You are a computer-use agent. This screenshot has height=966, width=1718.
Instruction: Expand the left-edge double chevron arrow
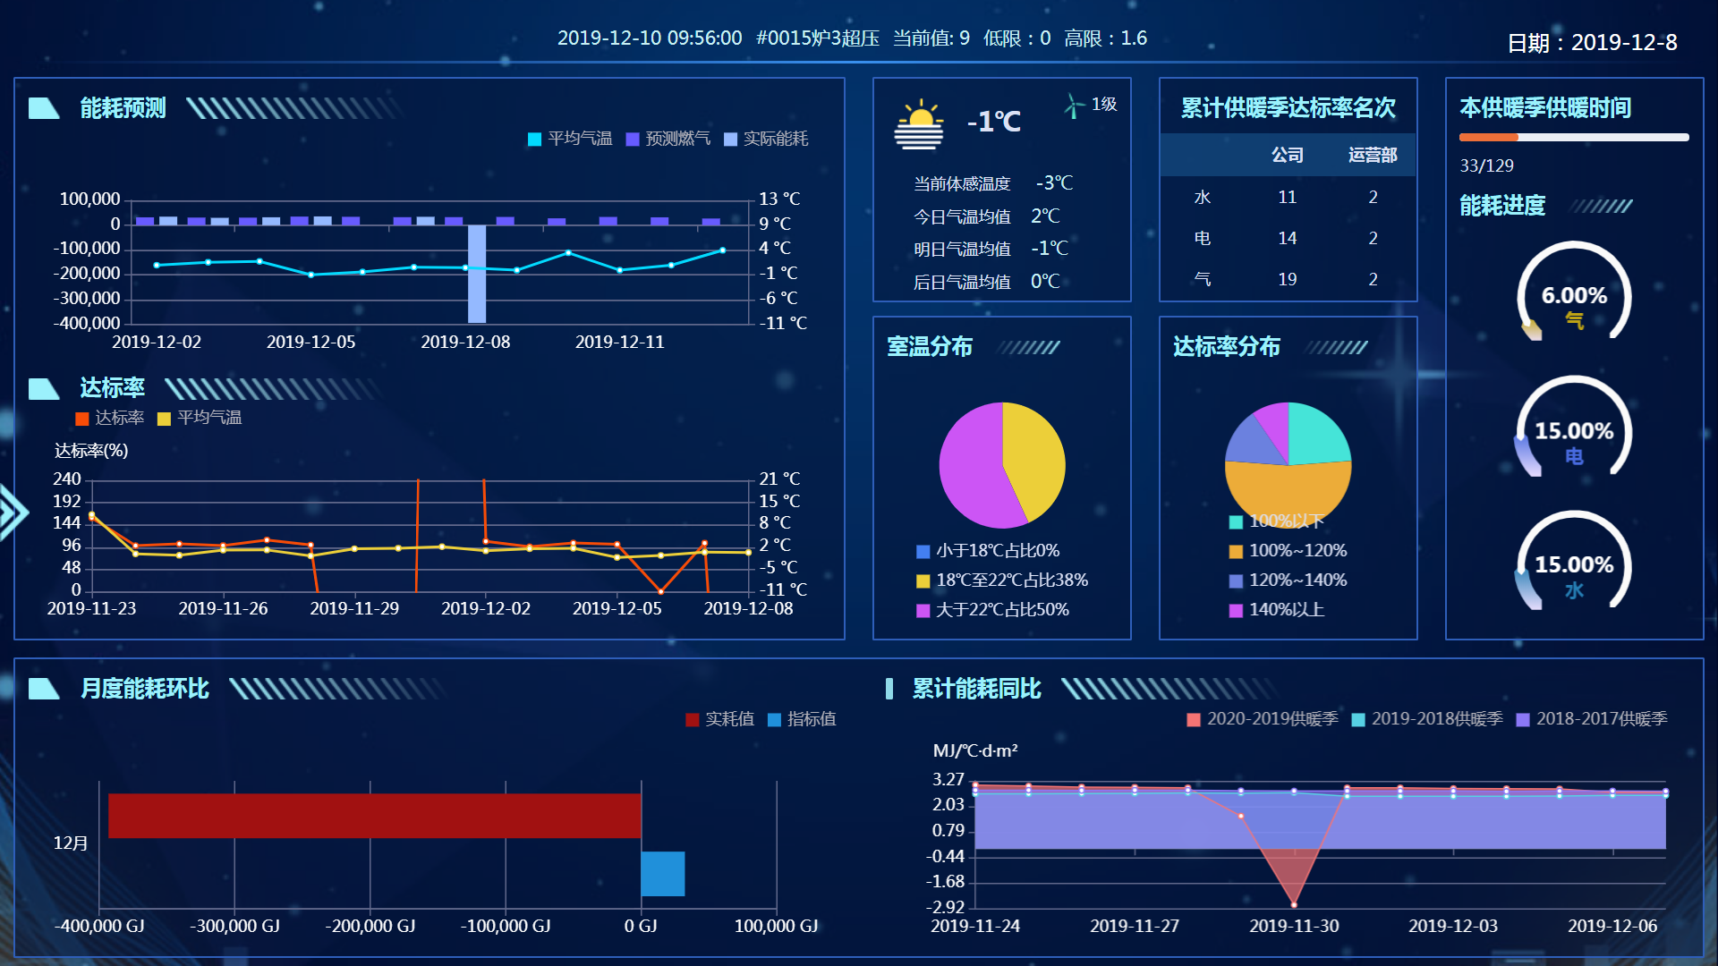pyautogui.click(x=13, y=513)
